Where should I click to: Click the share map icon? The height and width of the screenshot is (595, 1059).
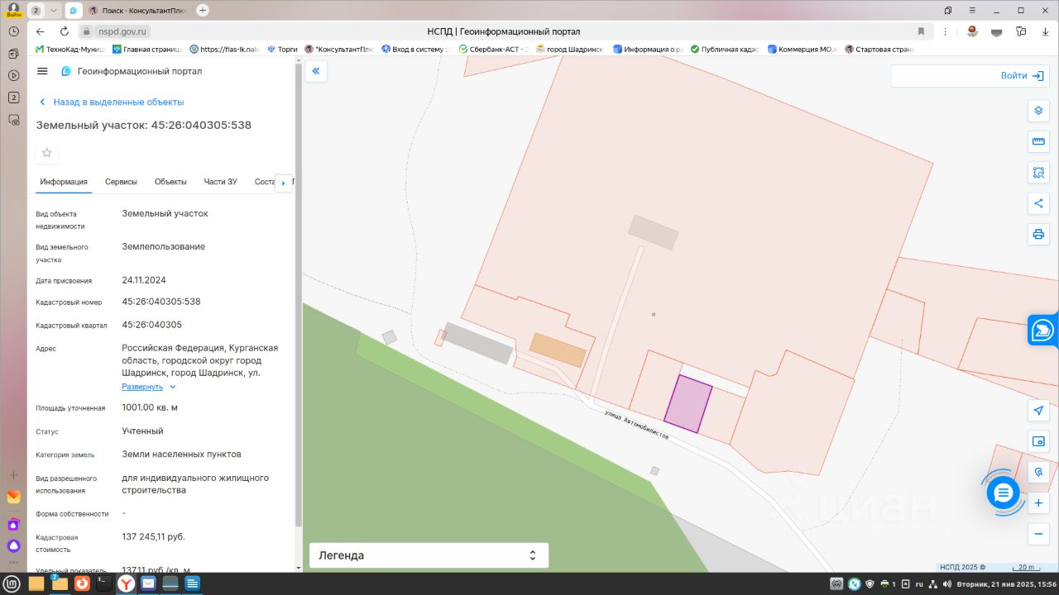click(x=1038, y=203)
